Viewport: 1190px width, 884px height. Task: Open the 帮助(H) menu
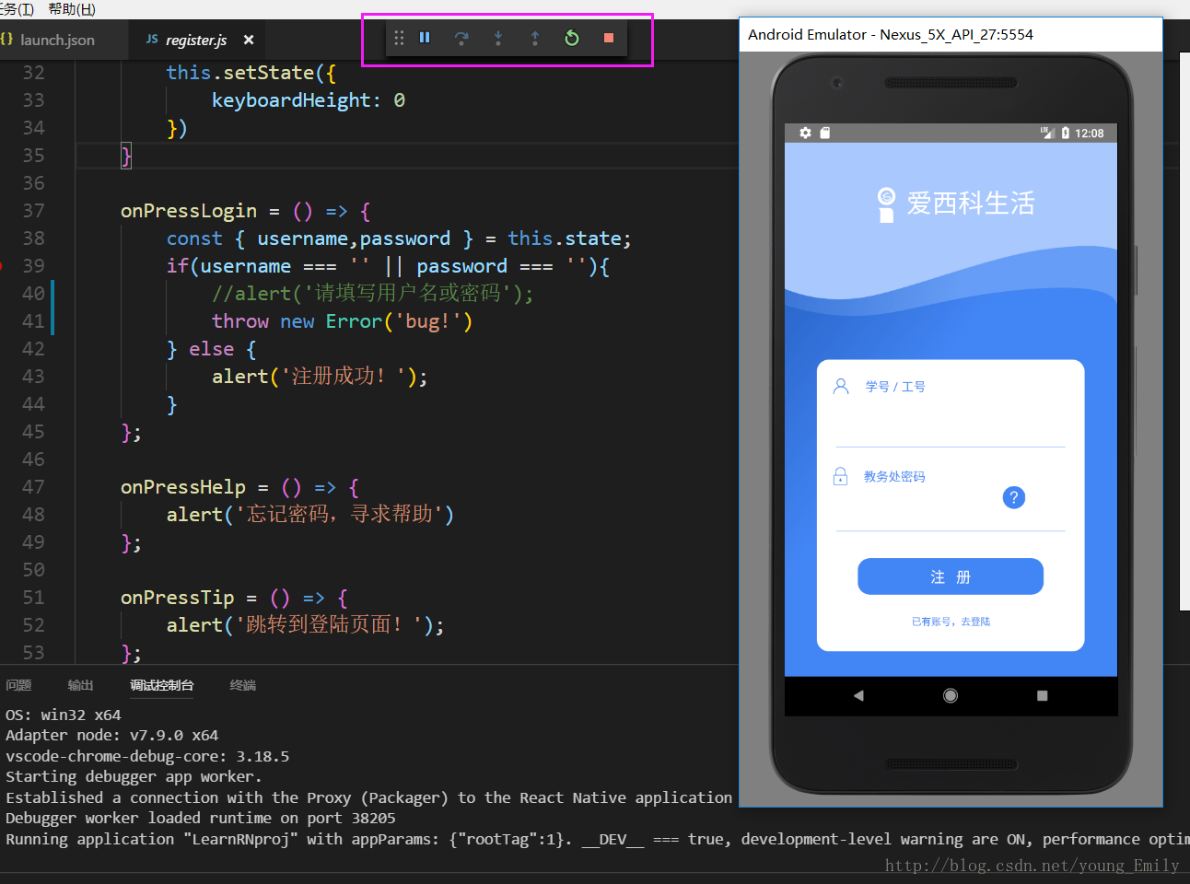coord(72,9)
